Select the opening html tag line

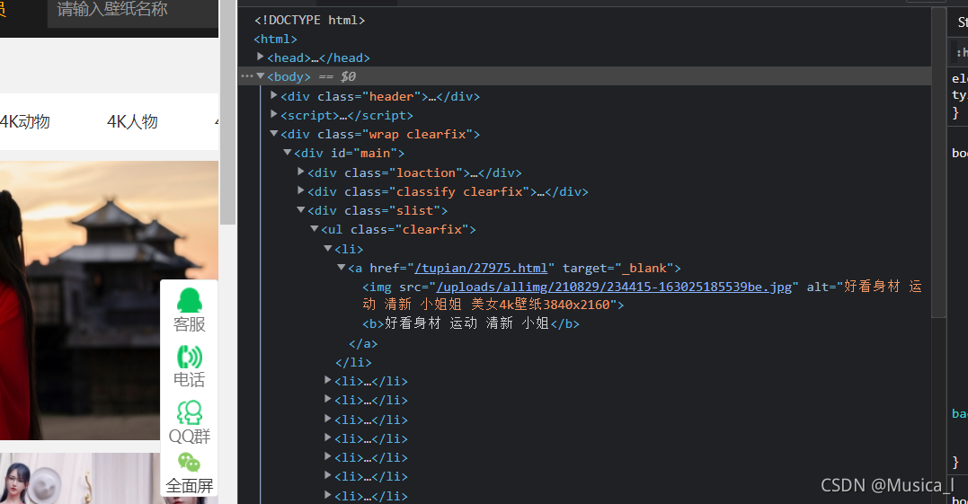tap(275, 39)
